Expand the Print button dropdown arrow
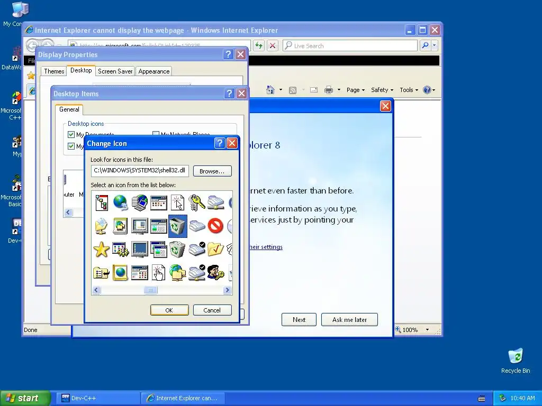 [x=339, y=90]
